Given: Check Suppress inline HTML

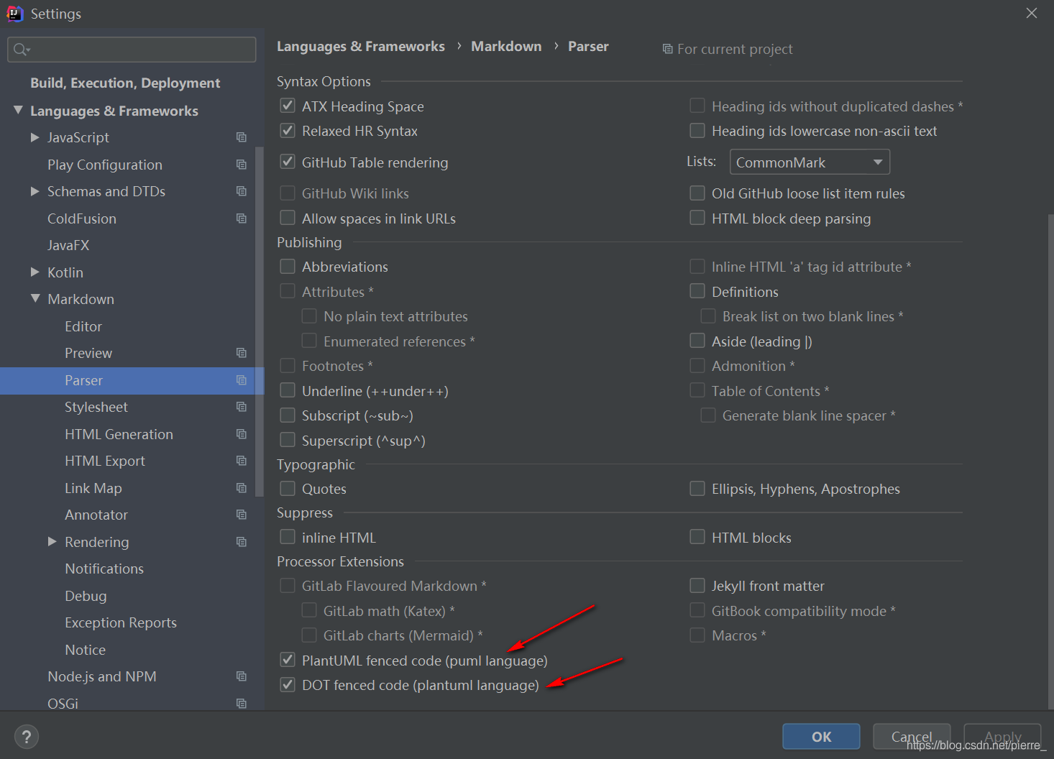Looking at the screenshot, I should pos(288,537).
